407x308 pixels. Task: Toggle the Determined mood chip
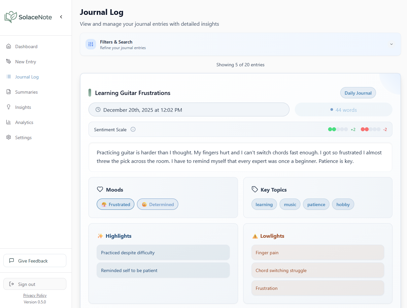[157, 204]
